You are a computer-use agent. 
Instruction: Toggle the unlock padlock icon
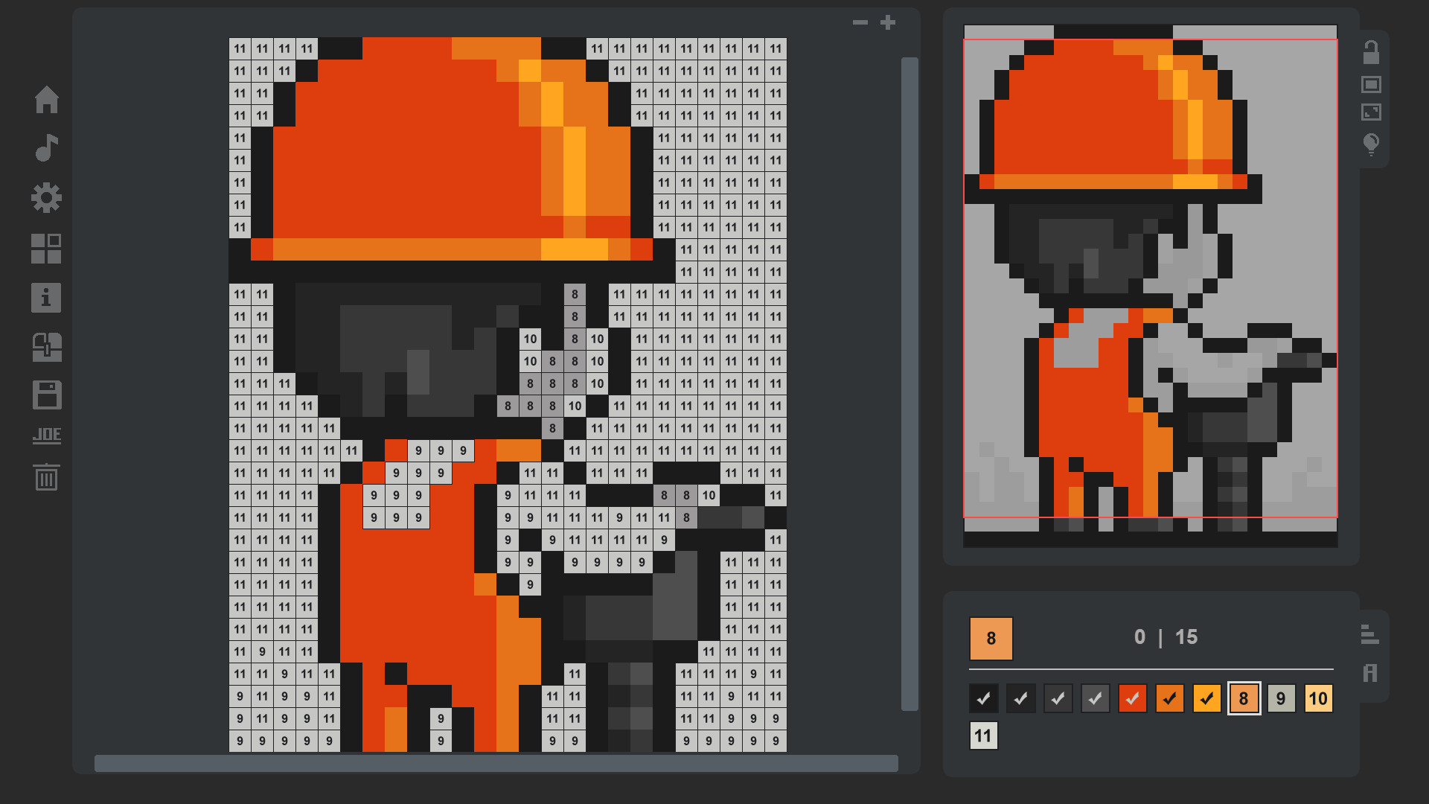(x=1371, y=52)
